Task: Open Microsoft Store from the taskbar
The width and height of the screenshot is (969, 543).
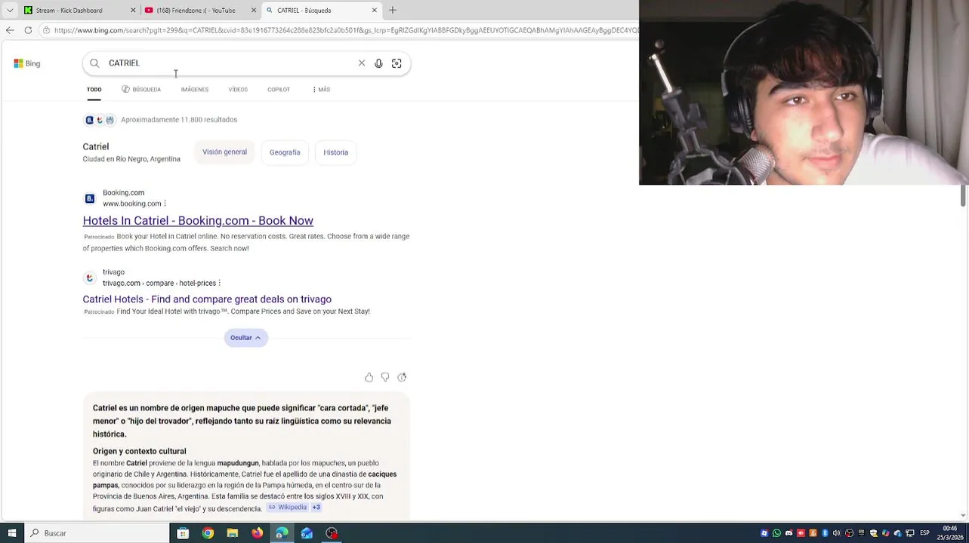Action: [x=183, y=533]
